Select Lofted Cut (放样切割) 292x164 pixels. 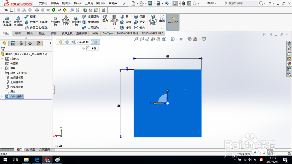pyautogui.click(x=91, y=22)
